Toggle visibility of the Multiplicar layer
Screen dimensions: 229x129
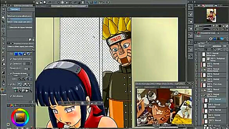tap(196, 59)
